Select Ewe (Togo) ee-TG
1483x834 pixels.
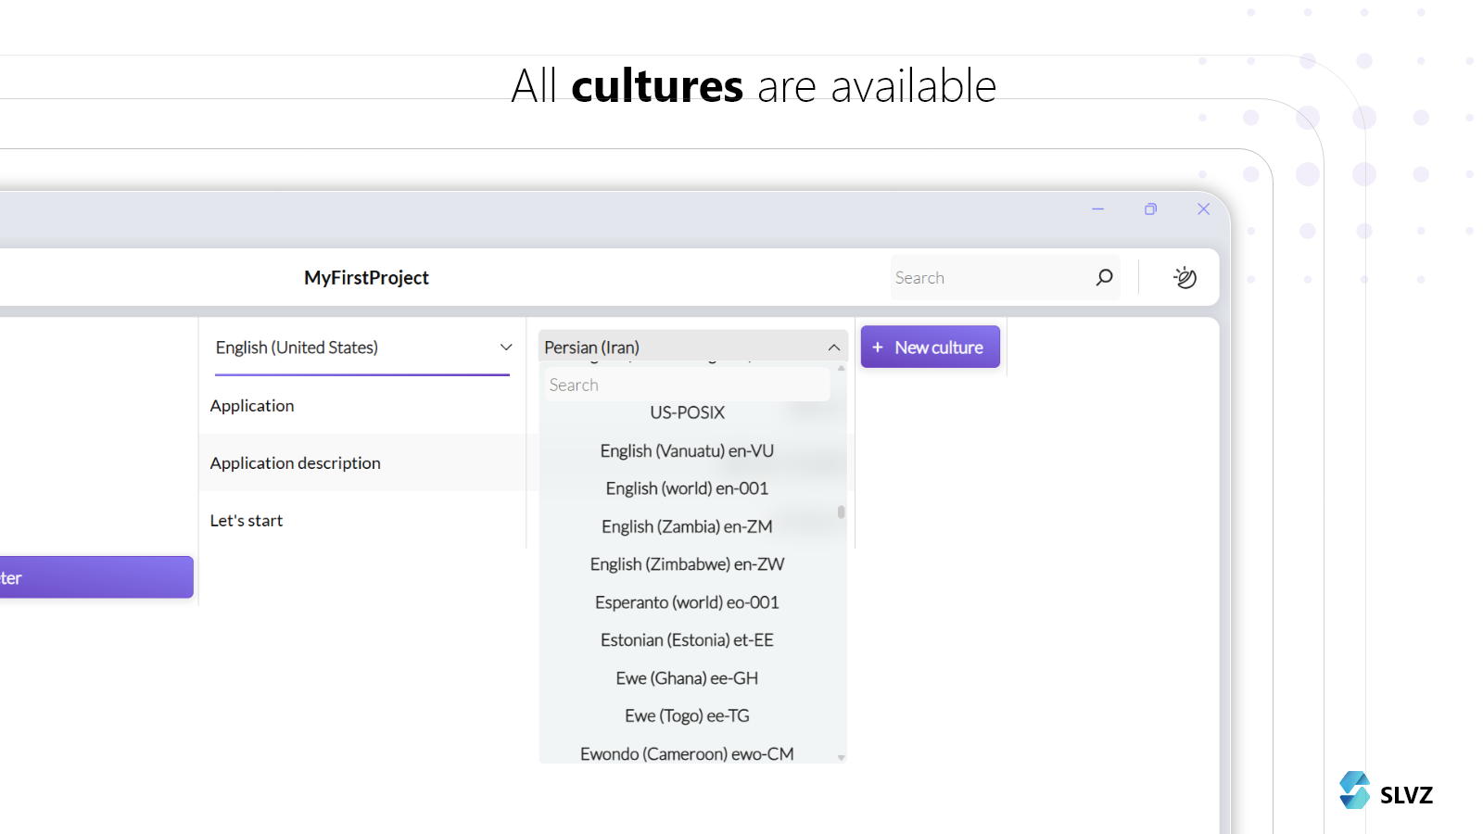pos(687,715)
